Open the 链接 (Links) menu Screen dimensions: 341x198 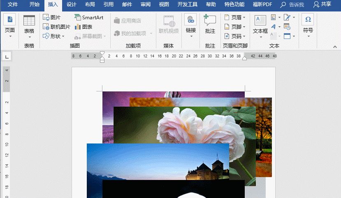[x=191, y=25]
